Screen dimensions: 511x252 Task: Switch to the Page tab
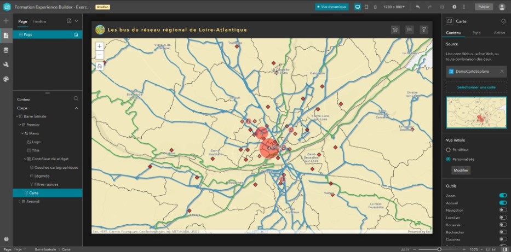click(23, 21)
